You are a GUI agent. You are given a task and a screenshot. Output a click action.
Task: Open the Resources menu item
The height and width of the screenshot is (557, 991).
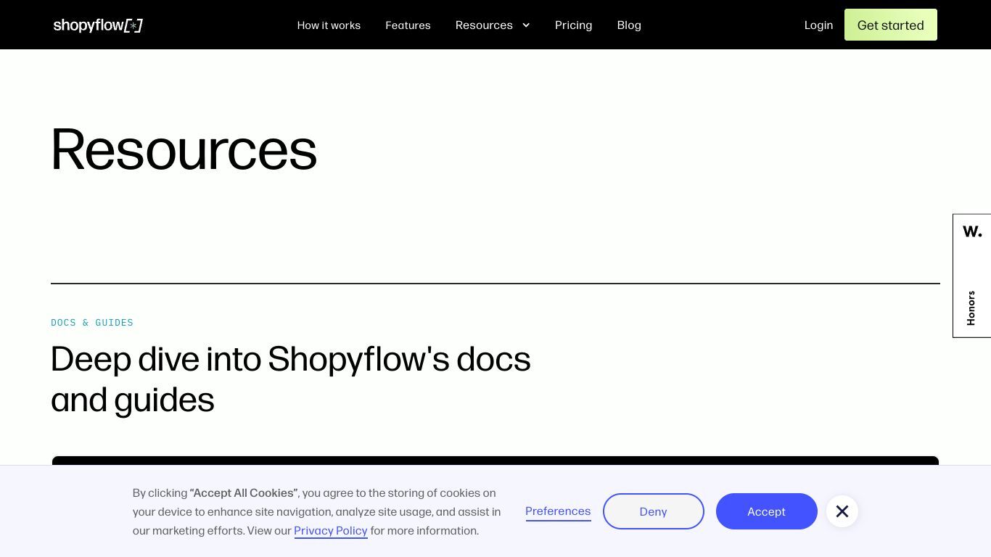coord(484,25)
